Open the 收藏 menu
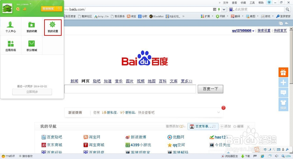Screen dimensions: 293x159 point(243,3)
